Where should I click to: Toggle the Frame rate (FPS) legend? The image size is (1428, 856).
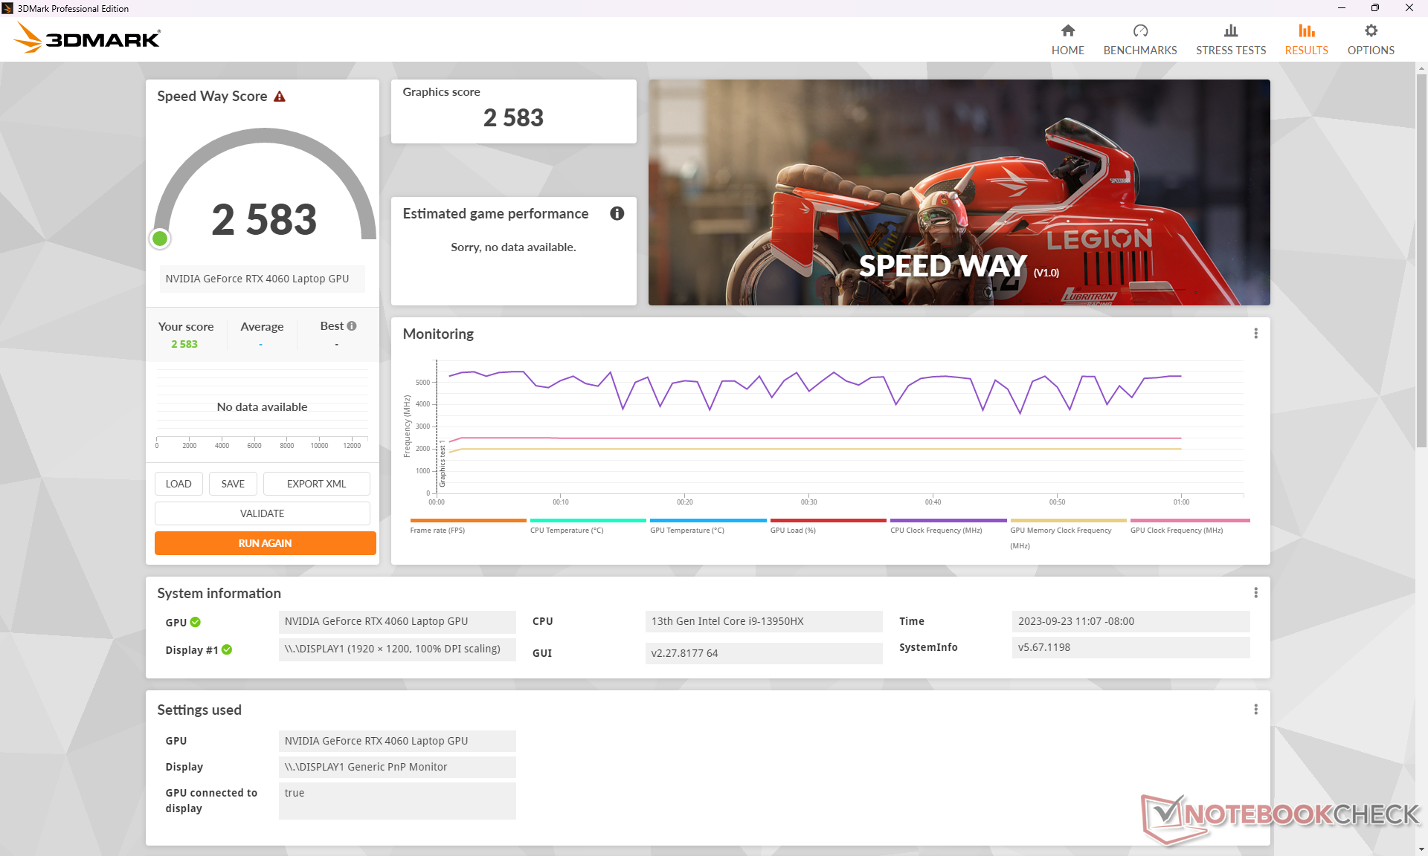pyautogui.click(x=437, y=530)
